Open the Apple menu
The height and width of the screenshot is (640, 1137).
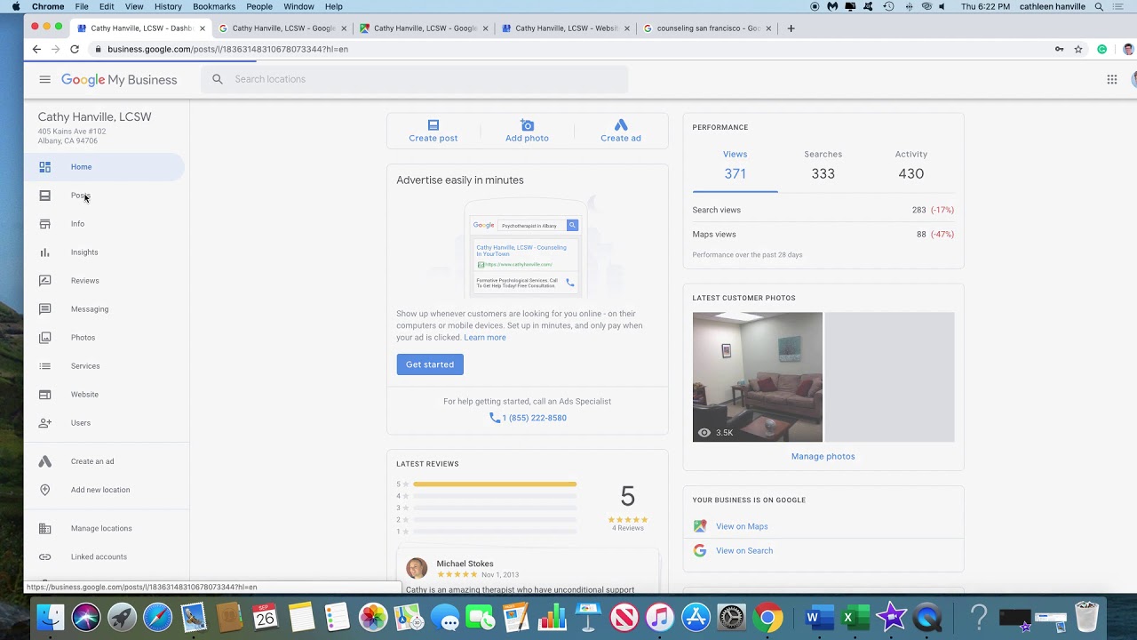point(15,6)
